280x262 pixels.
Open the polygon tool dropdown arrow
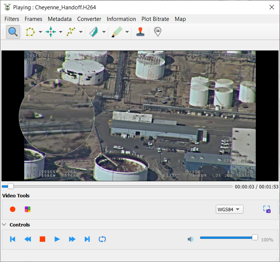coord(40,32)
